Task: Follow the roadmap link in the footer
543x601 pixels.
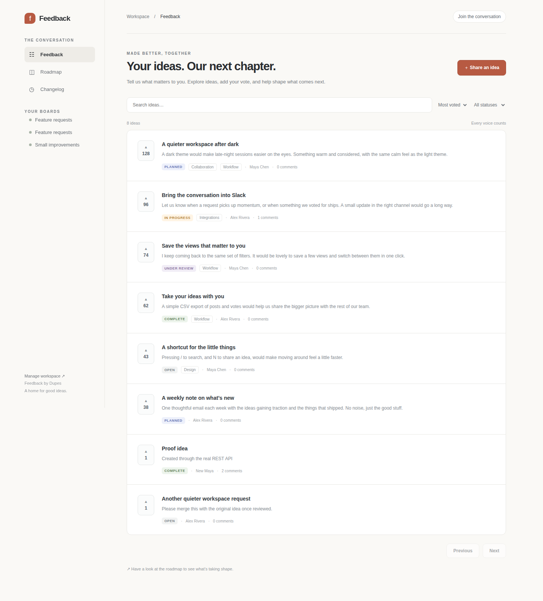Action: [180, 569]
